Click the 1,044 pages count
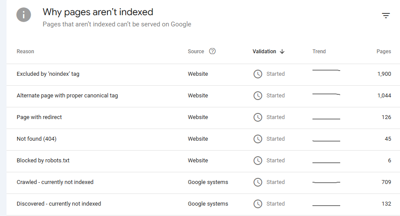Image resolution: width=400 pixels, height=216 pixels. [x=384, y=96]
